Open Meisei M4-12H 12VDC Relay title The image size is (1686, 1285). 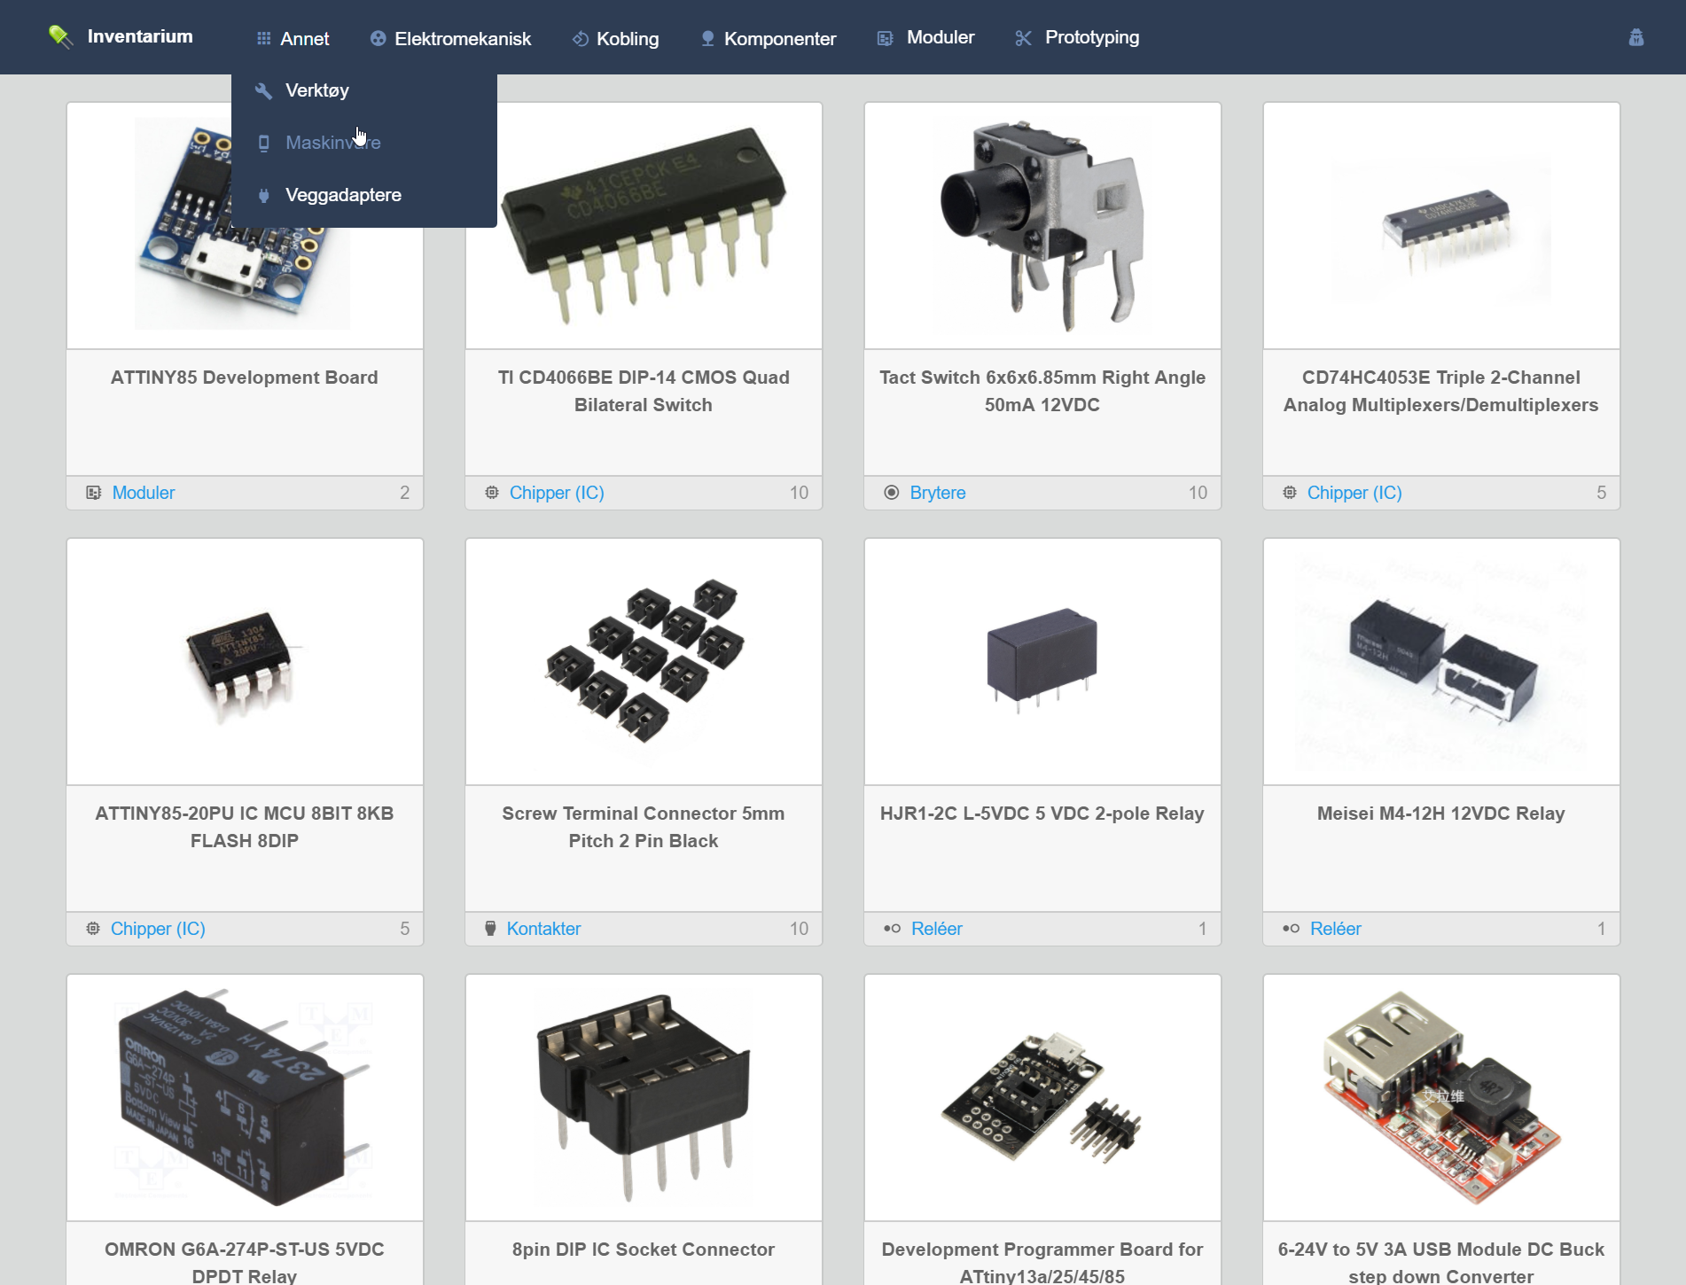click(x=1441, y=814)
